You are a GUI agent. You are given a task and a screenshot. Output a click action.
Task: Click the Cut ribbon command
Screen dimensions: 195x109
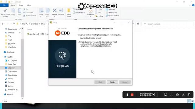coord(26,9)
